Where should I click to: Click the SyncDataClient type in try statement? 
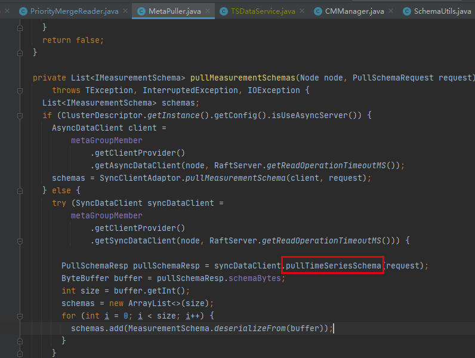(x=109, y=203)
